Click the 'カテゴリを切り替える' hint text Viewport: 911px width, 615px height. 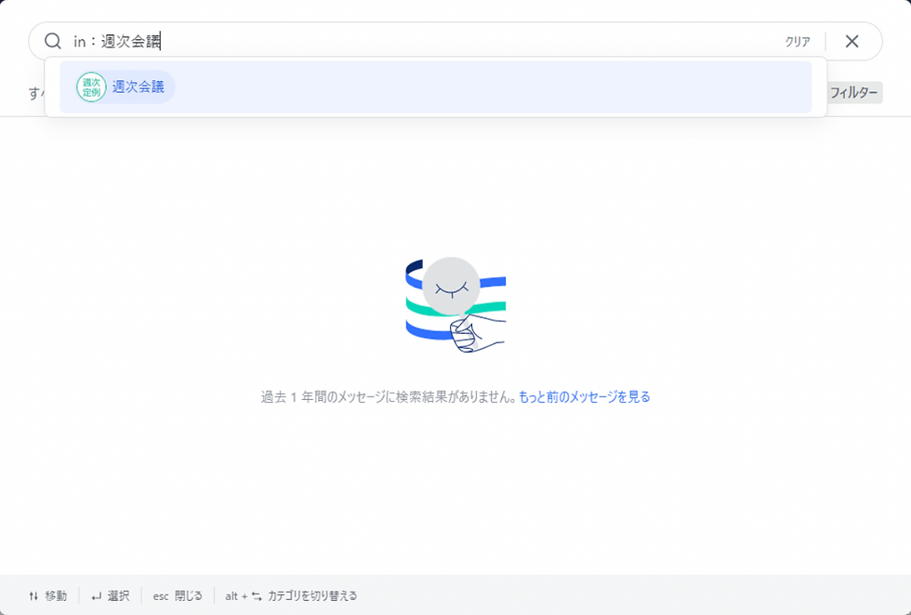312,595
